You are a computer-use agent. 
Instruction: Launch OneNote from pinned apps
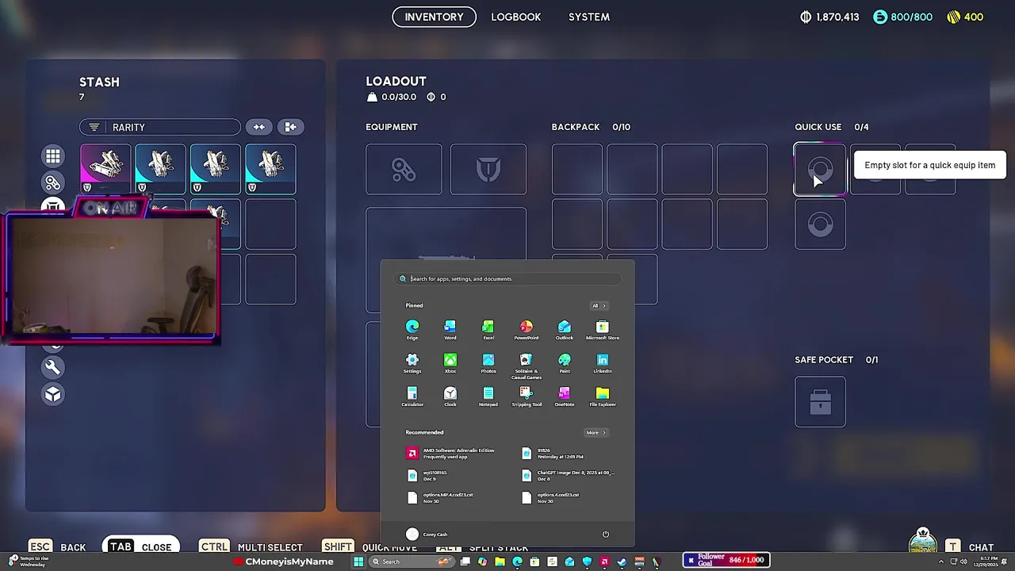point(565,397)
